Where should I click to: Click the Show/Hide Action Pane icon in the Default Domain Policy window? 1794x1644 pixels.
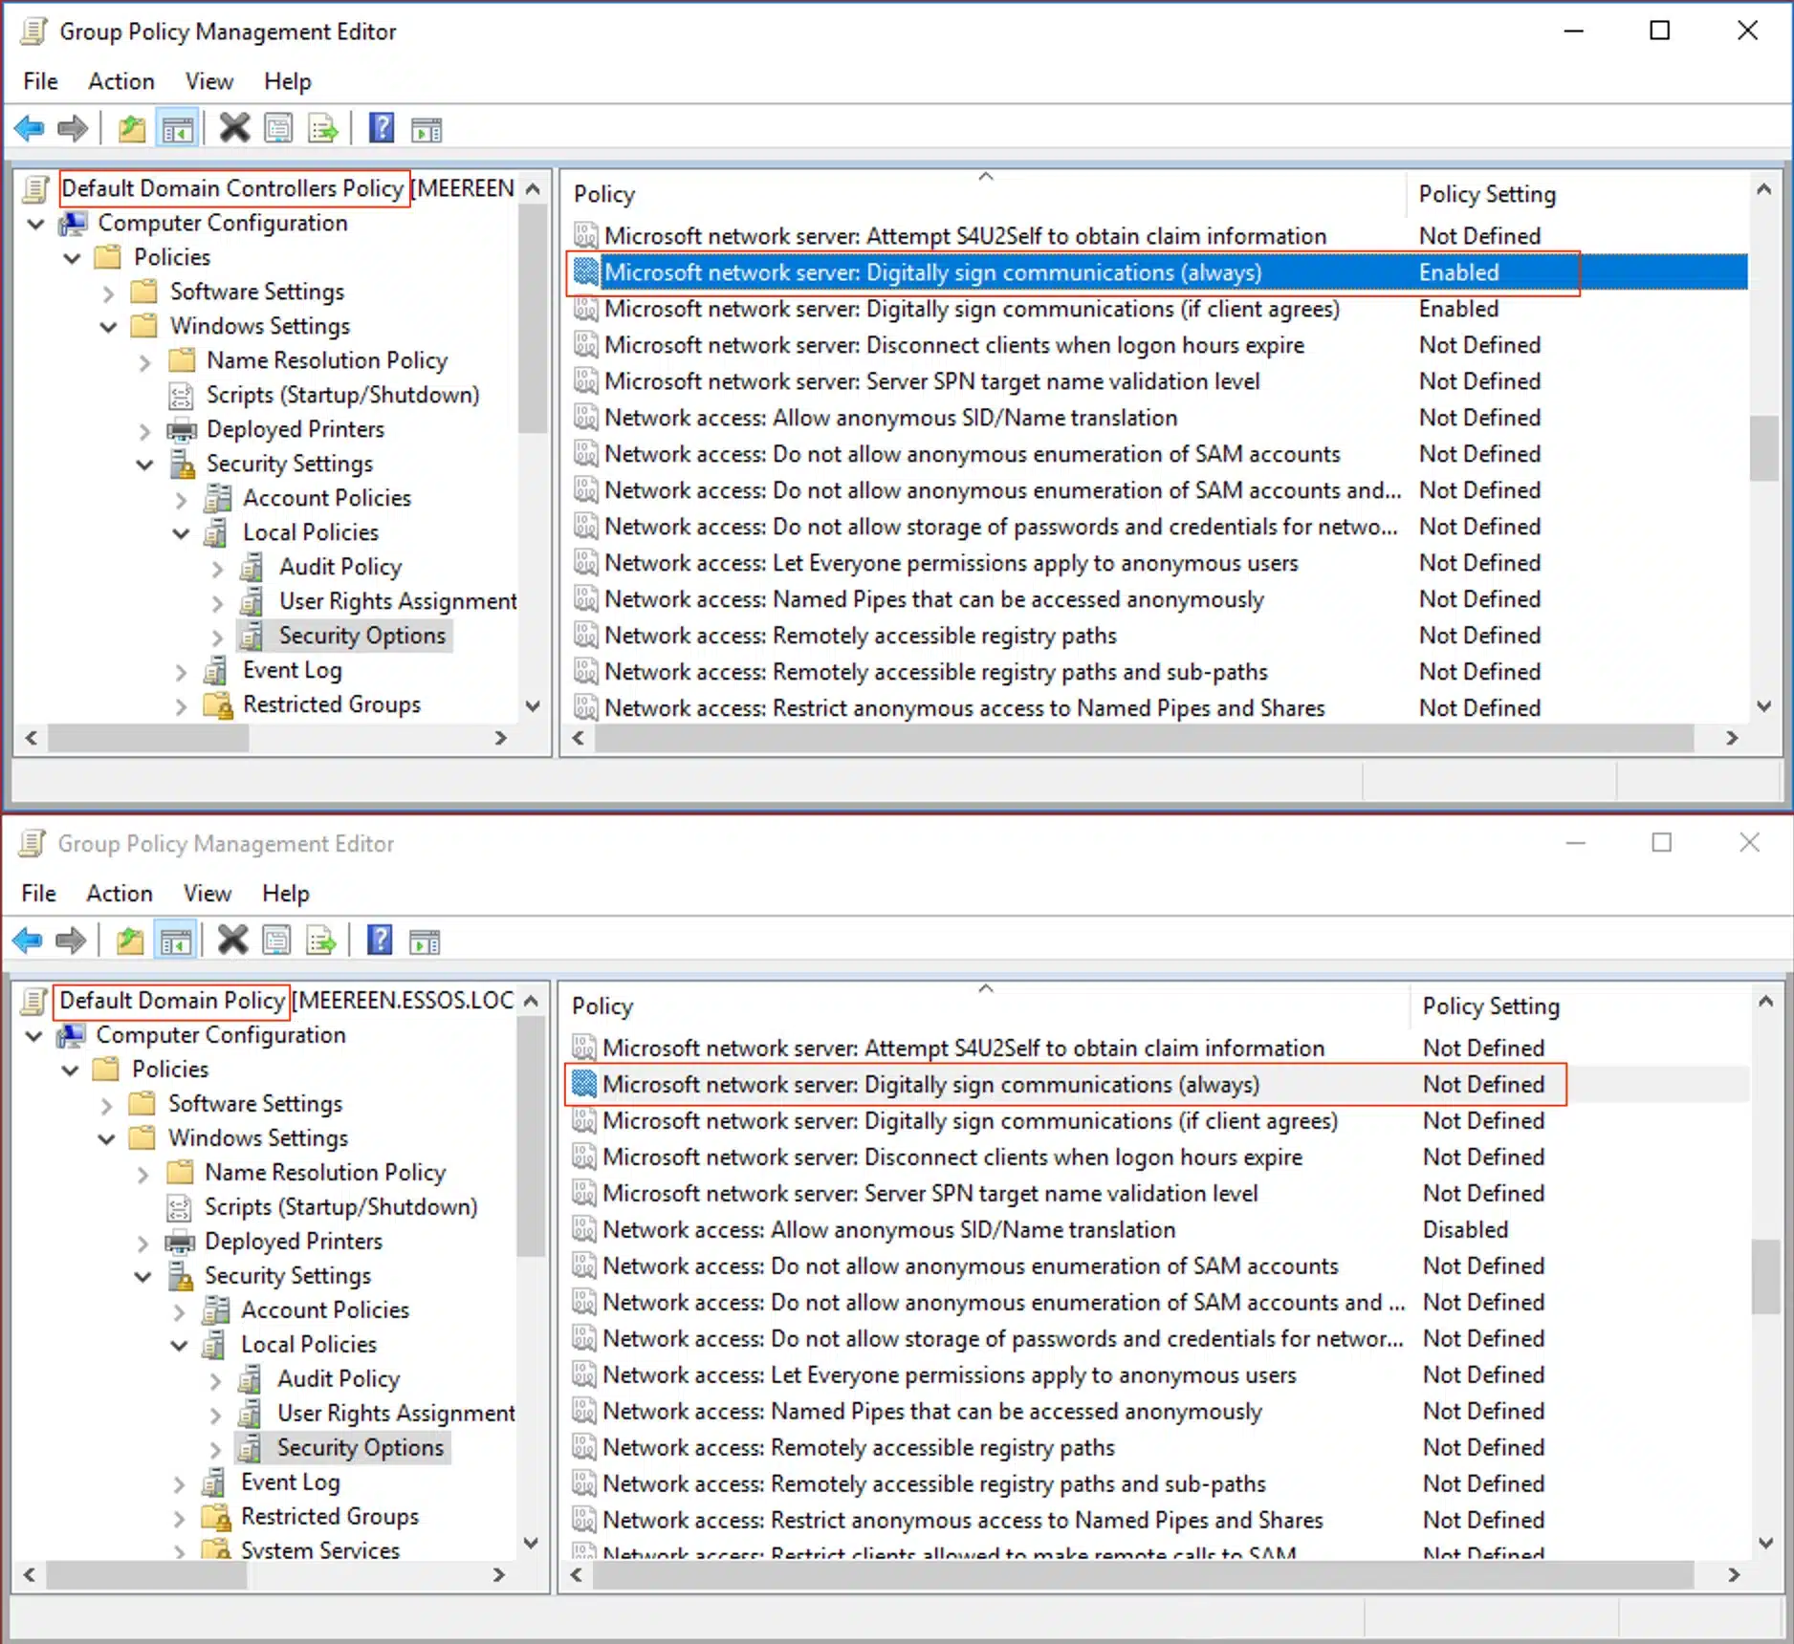425,941
